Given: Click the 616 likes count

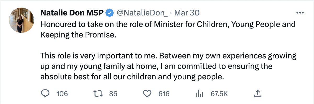Looking at the screenshot, I should coord(164,94).
